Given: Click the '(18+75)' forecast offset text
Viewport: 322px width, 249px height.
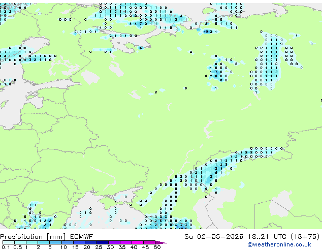Looking at the screenshot, I should click(x=305, y=237).
